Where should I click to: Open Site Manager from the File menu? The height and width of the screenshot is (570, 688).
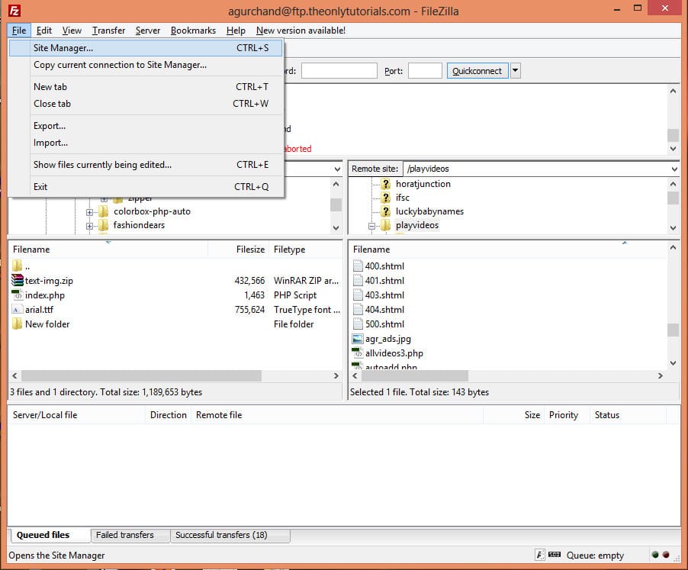[145, 48]
